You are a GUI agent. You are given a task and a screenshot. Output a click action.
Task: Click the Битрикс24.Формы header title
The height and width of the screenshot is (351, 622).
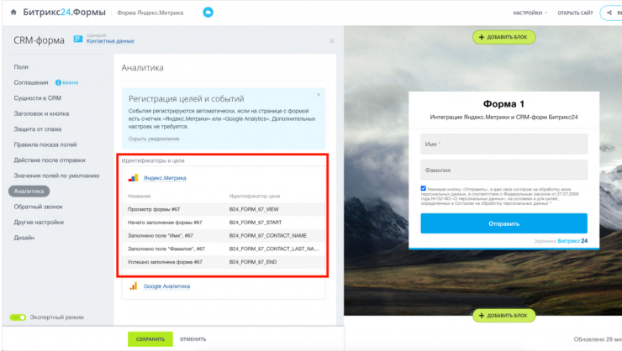(x=64, y=13)
